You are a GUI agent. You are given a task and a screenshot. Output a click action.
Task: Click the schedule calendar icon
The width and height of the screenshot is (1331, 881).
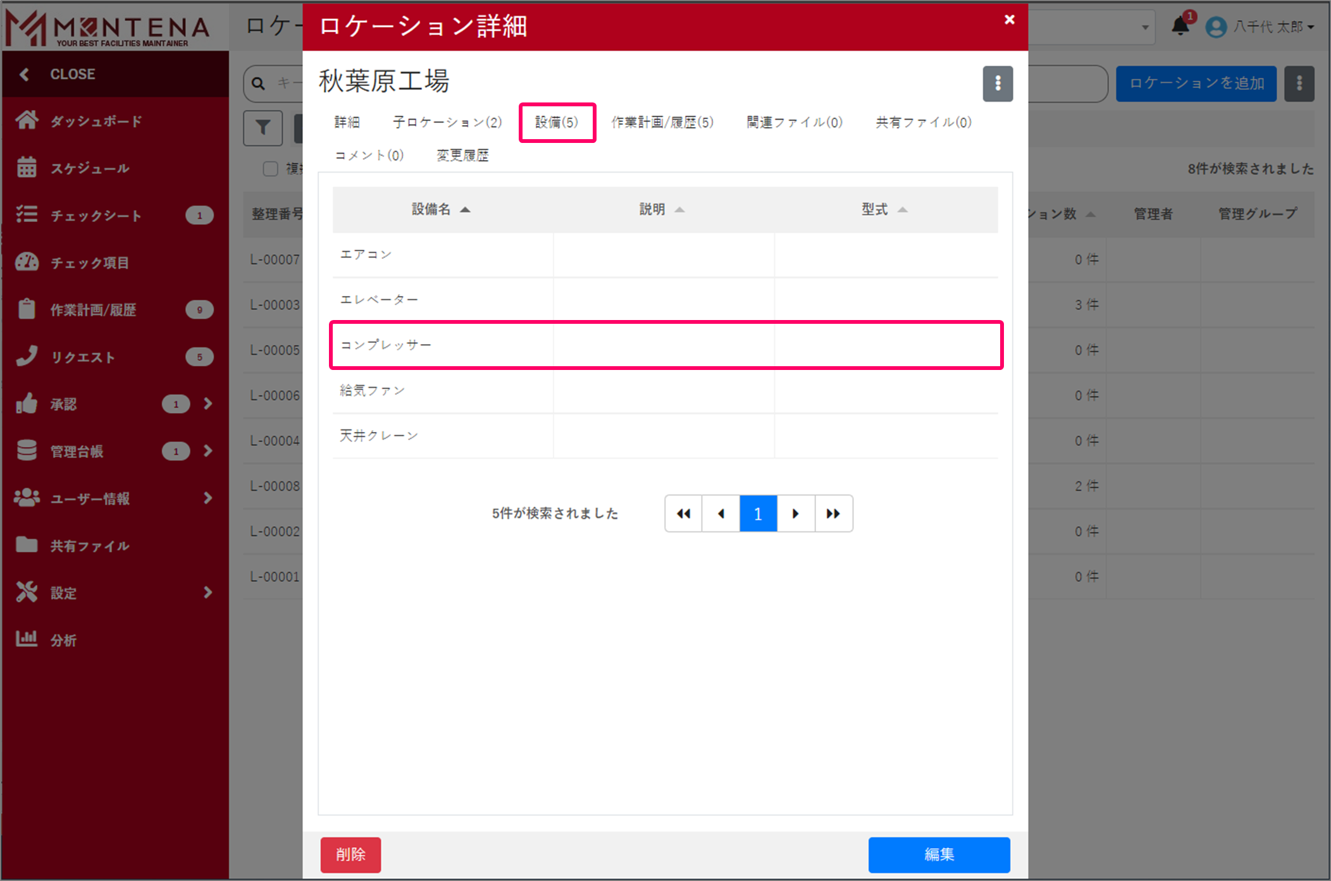coord(27,168)
